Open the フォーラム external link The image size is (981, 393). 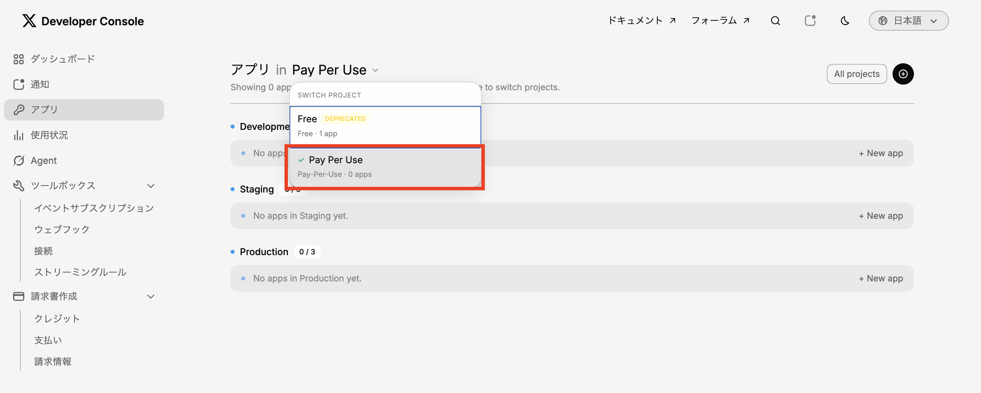point(720,21)
